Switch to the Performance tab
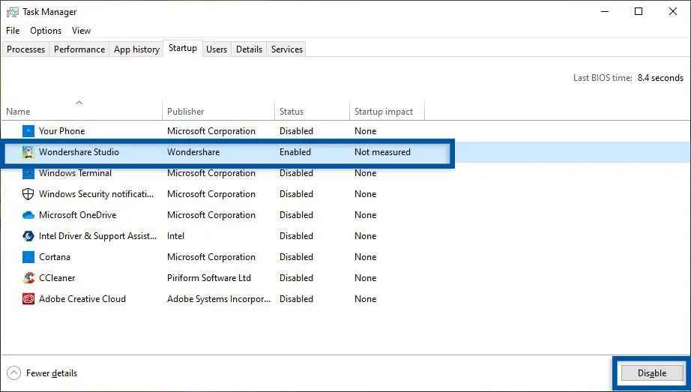The height and width of the screenshot is (392, 691). (79, 49)
